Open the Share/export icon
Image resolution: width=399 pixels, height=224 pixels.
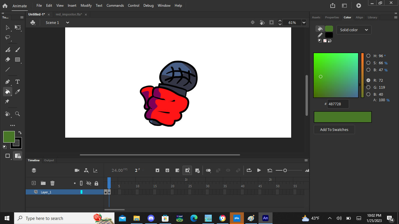coord(333,6)
